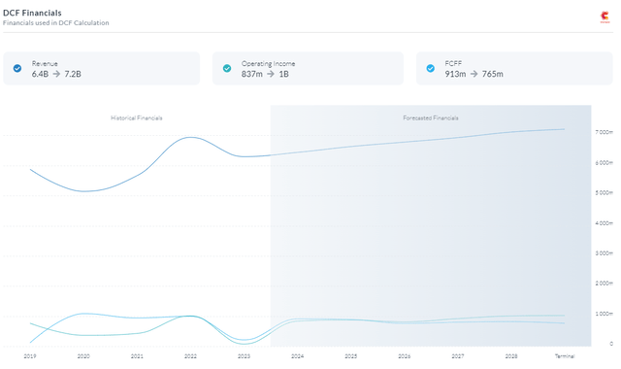Click the FCFF arrow between 913m and 765m

point(474,74)
